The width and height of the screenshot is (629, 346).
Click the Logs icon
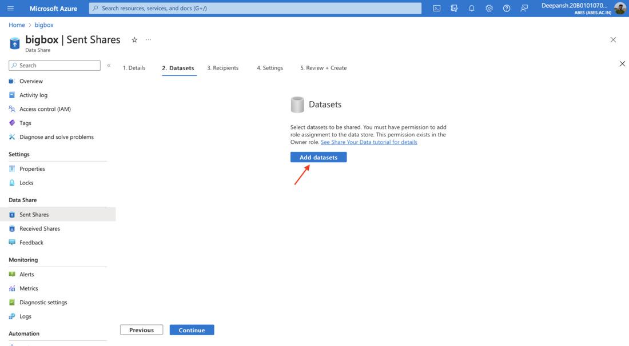[12, 316]
